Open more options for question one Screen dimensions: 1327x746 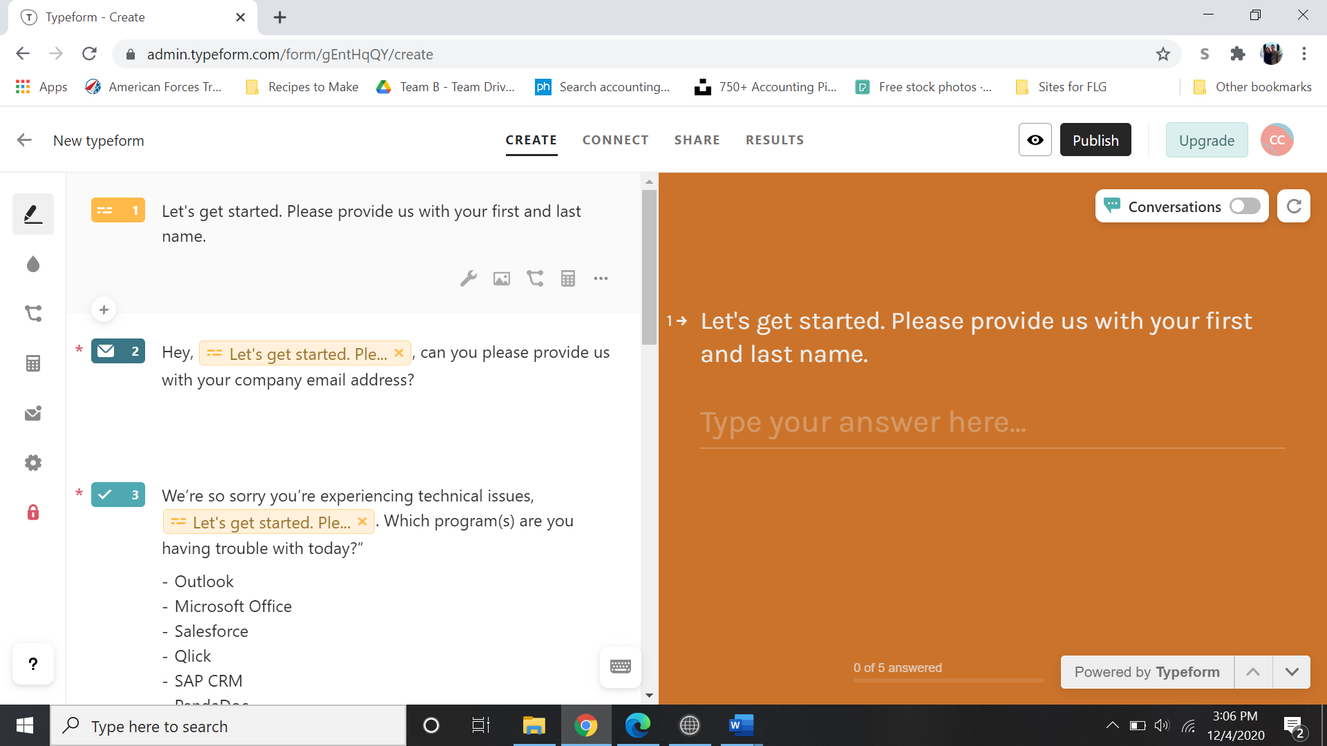[x=601, y=278]
